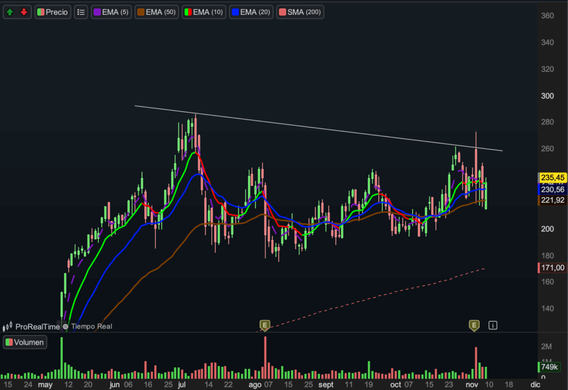
Task: Click the ProRealTime logo icon
Action: tap(8, 327)
